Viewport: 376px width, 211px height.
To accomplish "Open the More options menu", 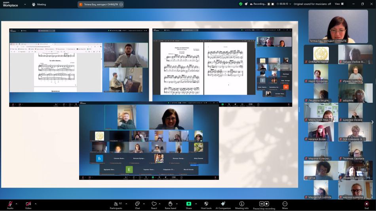I will (x=285, y=205).
